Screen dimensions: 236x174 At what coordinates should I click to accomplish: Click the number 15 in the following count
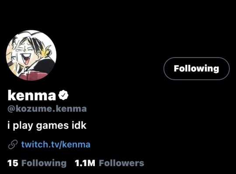13,163
